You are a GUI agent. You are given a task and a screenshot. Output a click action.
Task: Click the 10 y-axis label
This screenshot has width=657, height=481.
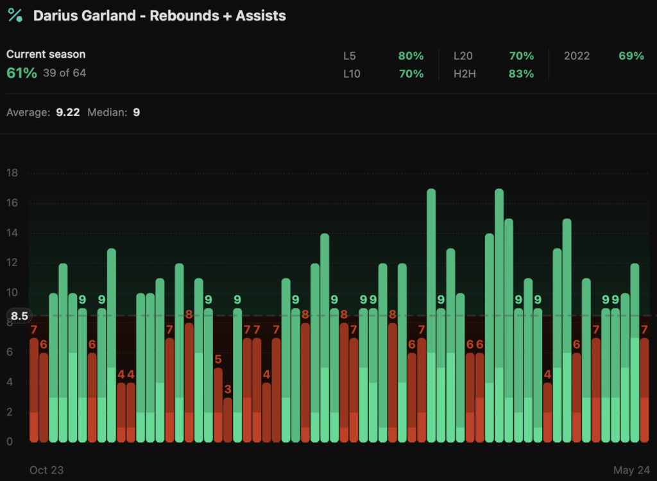pos(12,292)
